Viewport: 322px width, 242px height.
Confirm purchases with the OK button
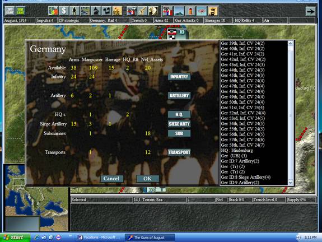click(147, 179)
